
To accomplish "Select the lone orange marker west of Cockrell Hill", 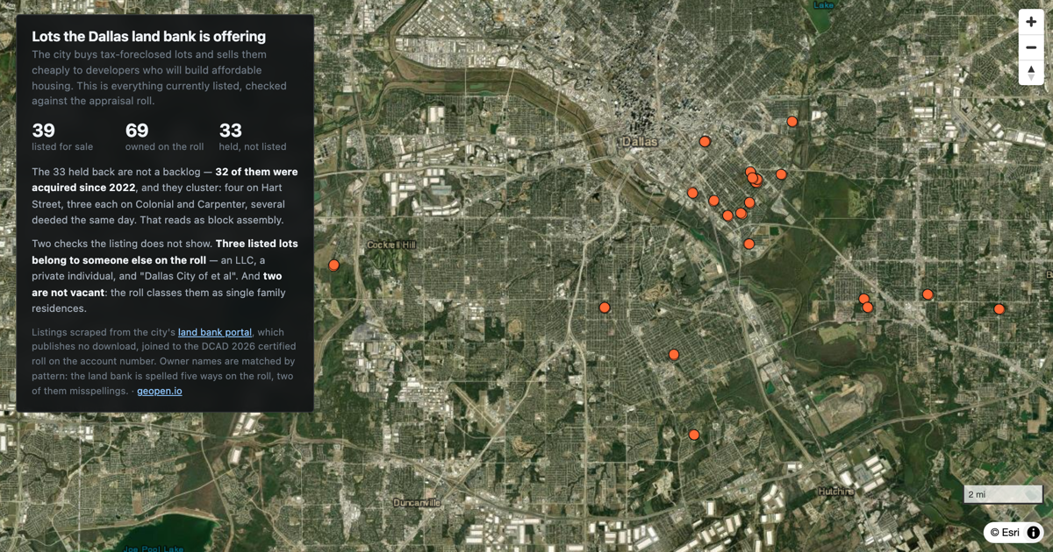I will click(x=333, y=265).
